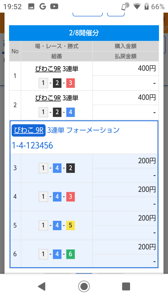Tap the 払戻金額 column header

click(x=125, y=56)
